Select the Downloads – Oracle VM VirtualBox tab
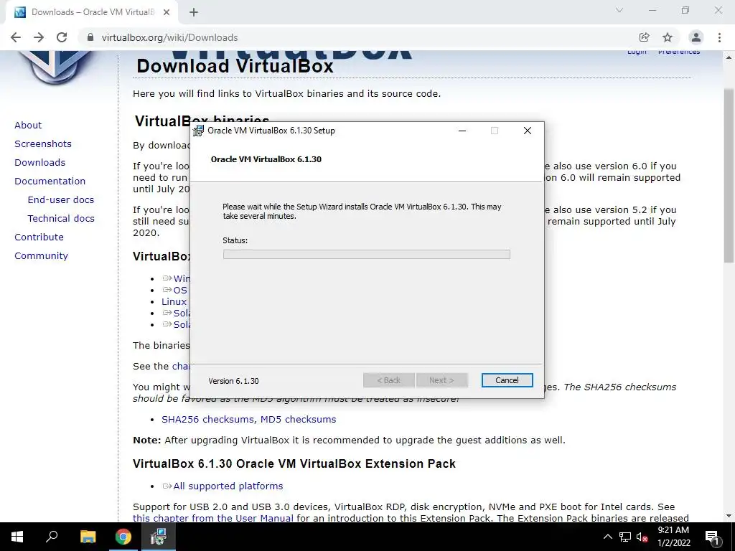 click(92, 12)
